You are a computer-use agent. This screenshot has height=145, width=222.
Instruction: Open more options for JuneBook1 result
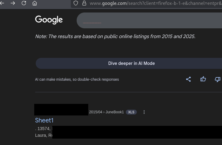click(144, 112)
